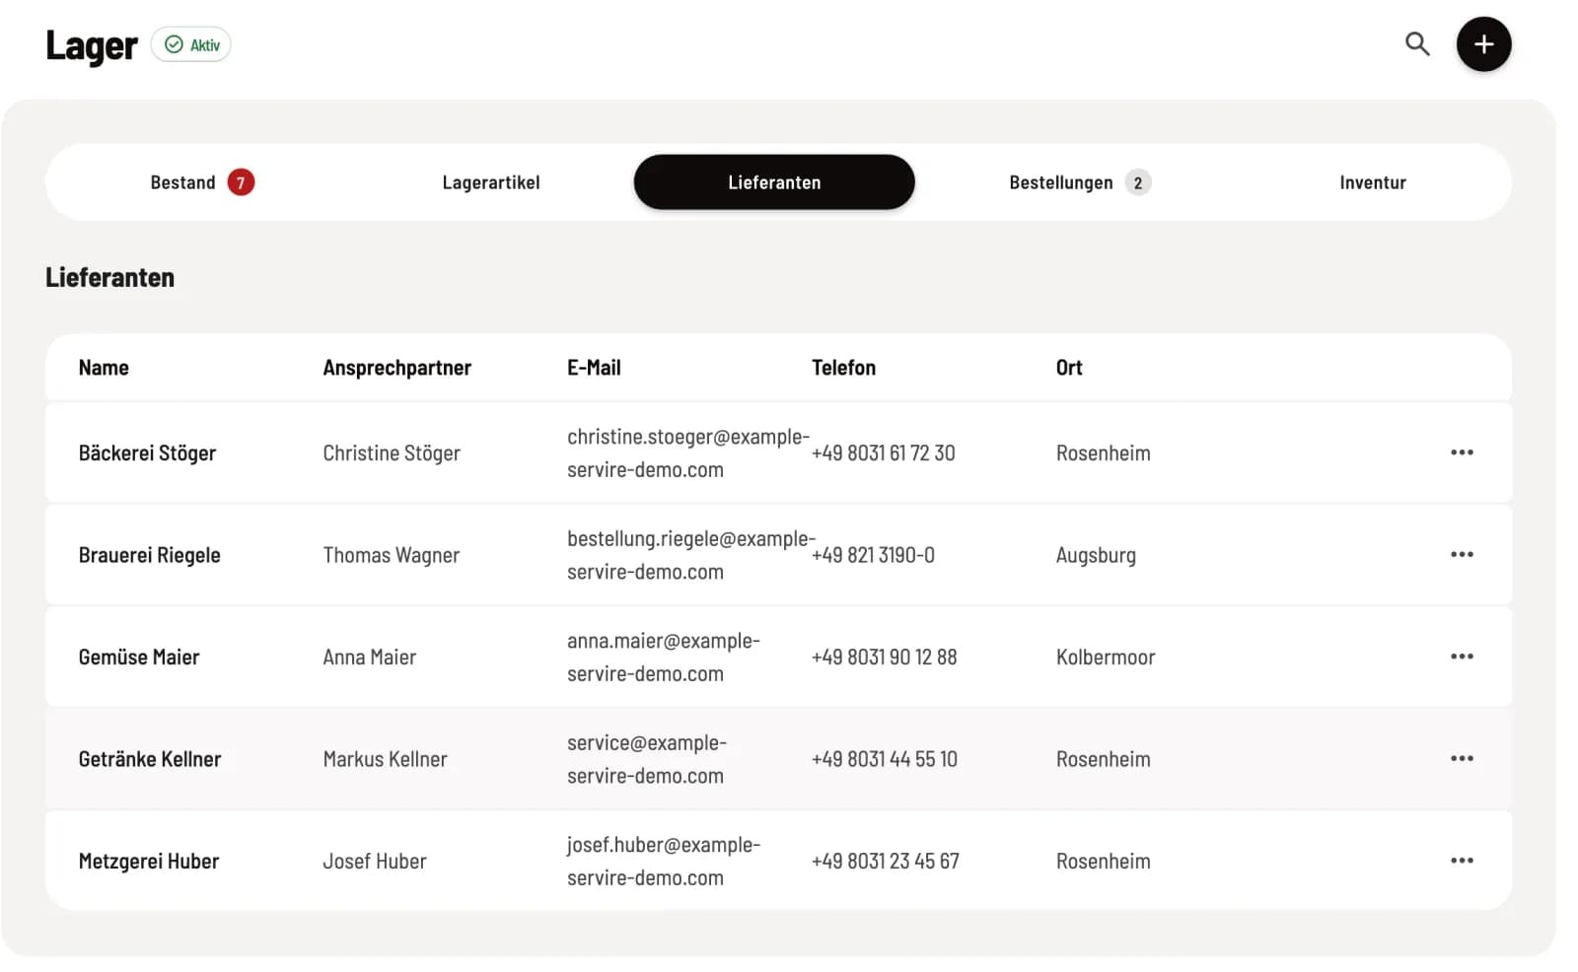The width and height of the screenshot is (1578, 972).
Task: Click phone number +49 8031 23 45 67
Action: (x=886, y=862)
